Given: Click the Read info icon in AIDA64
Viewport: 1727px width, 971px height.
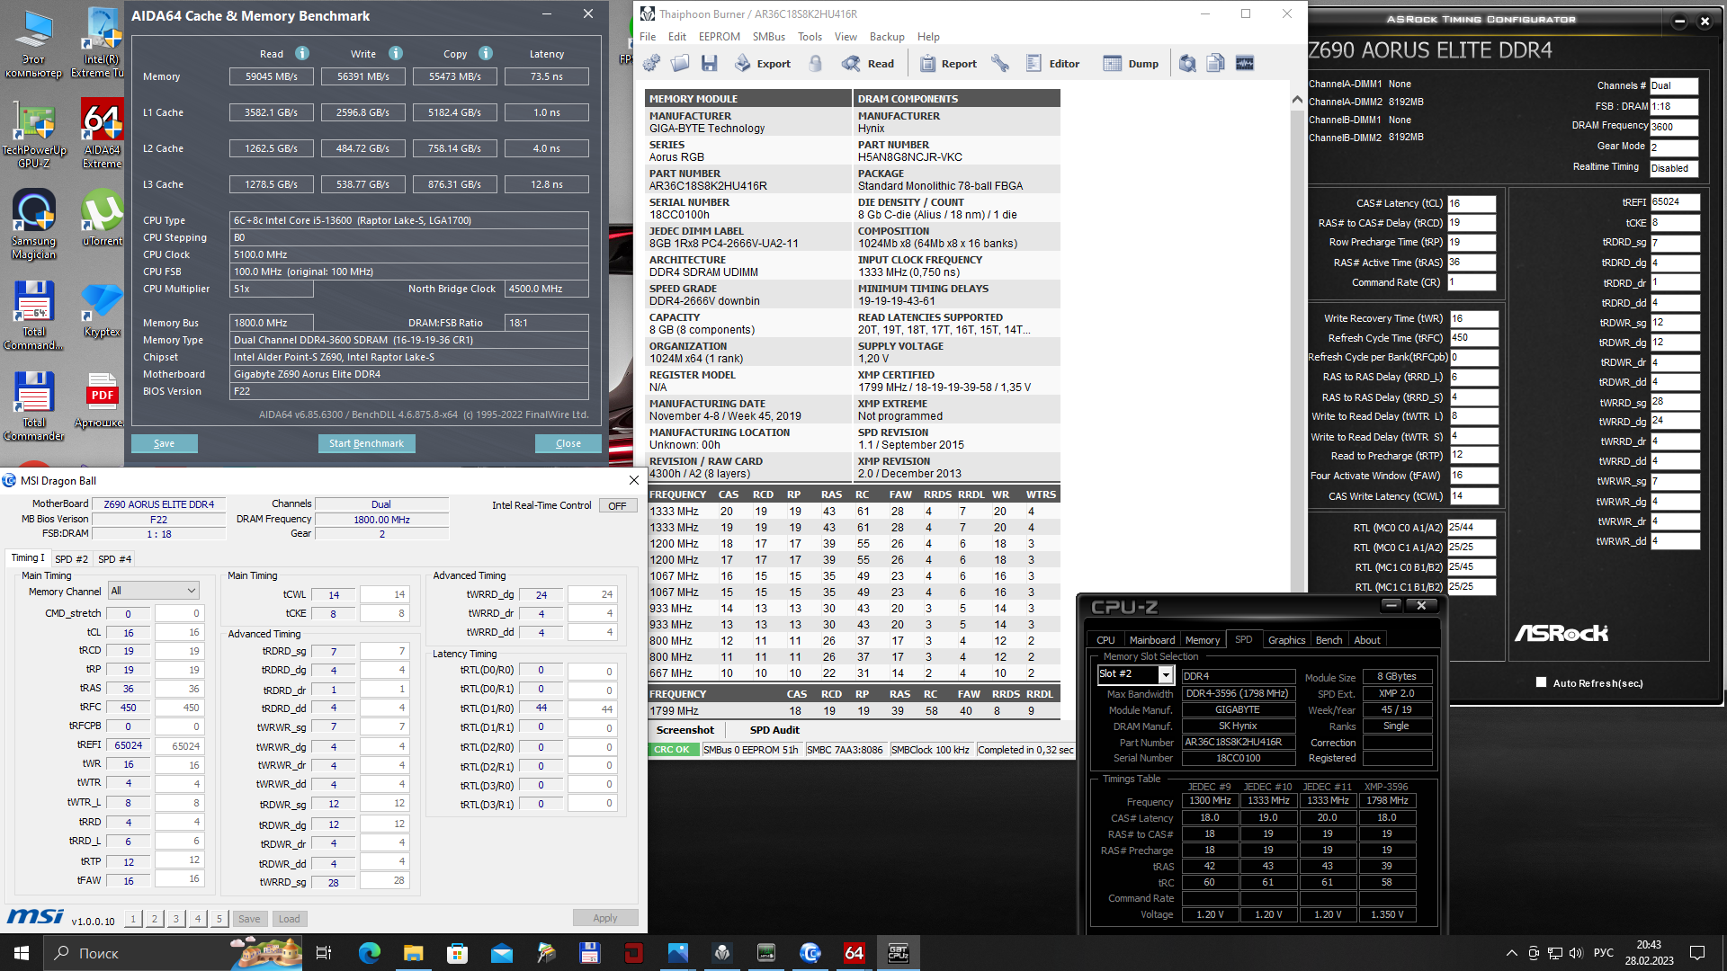Looking at the screenshot, I should [x=302, y=54].
